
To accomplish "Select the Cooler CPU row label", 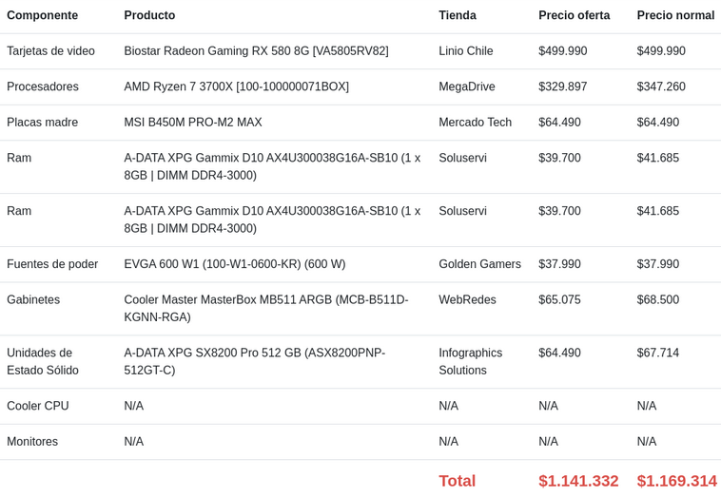I will [38, 406].
